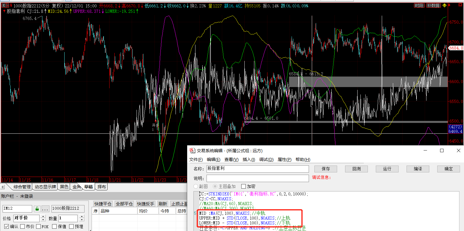Click the 1000股指2212 contract name field
Screen dimensions: 464x231
click(x=68, y=209)
